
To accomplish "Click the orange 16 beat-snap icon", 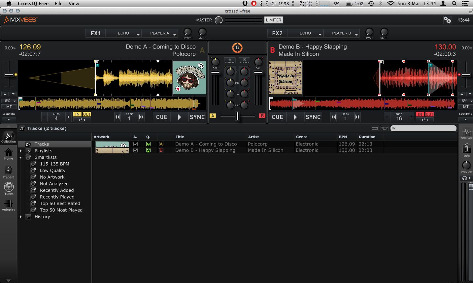I will tap(237, 48).
